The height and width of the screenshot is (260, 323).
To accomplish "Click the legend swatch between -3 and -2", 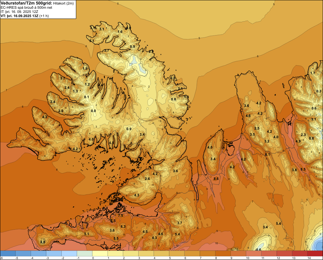I will pos(54,254).
